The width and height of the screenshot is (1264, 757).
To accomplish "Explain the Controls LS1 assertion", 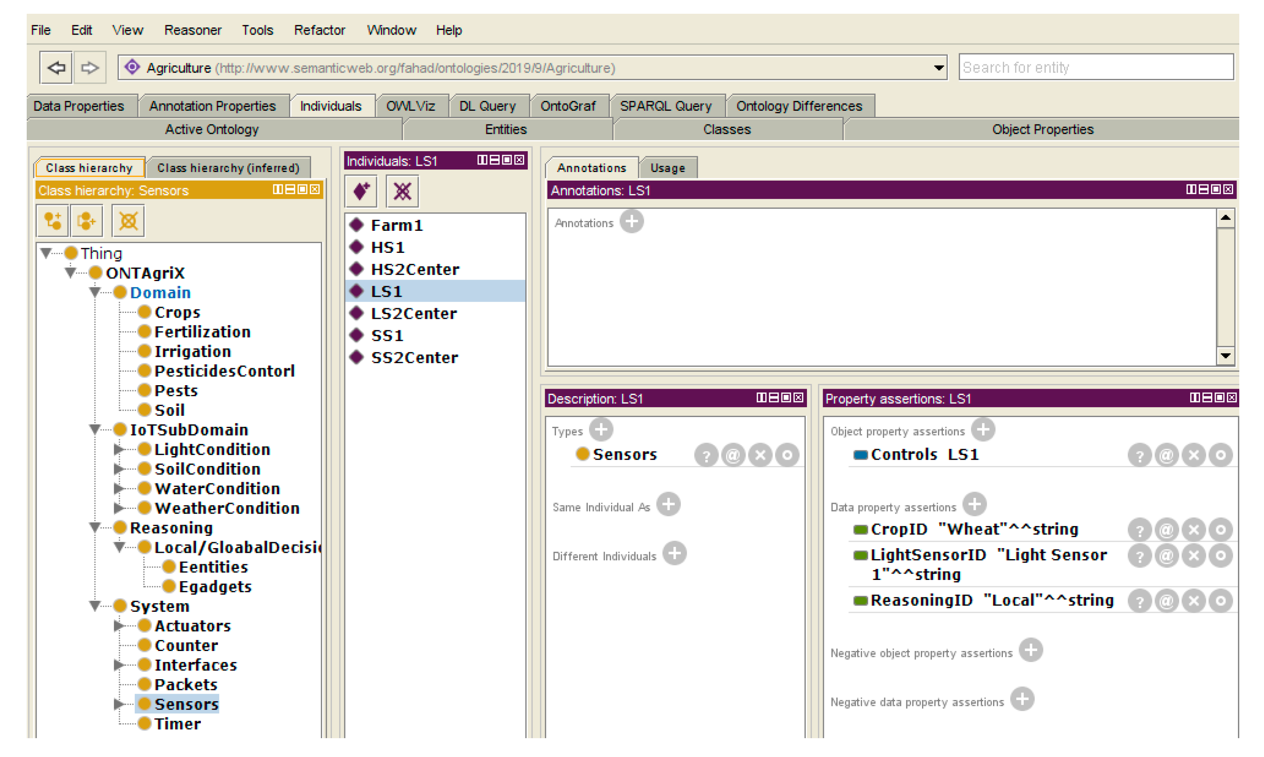I will [1140, 455].
